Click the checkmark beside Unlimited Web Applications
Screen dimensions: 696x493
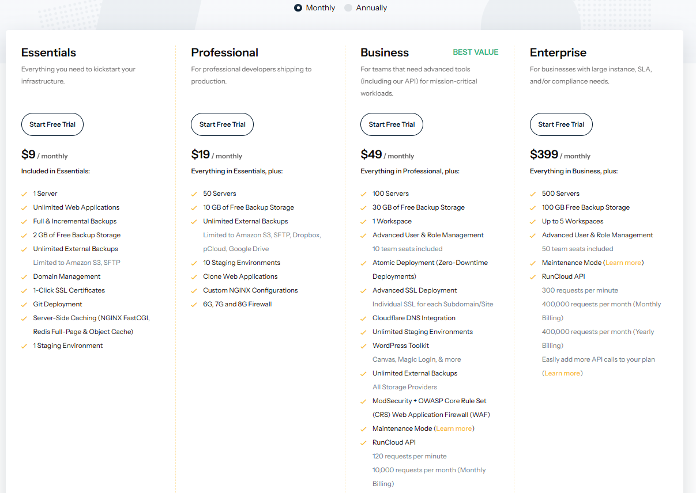[x=24, y=208]
